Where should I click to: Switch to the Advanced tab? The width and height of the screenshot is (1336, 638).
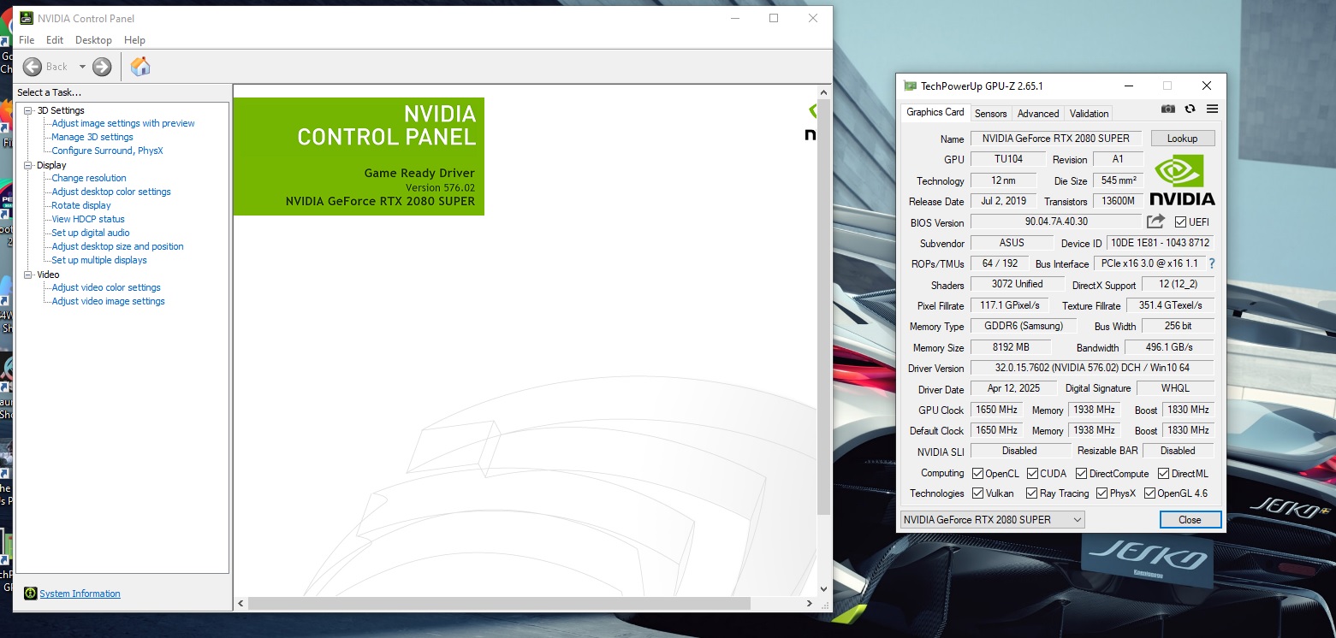coord(1038,113)
